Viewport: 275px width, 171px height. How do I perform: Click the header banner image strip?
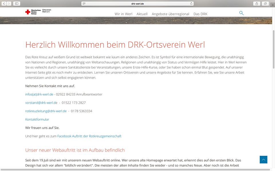(136, 21)
